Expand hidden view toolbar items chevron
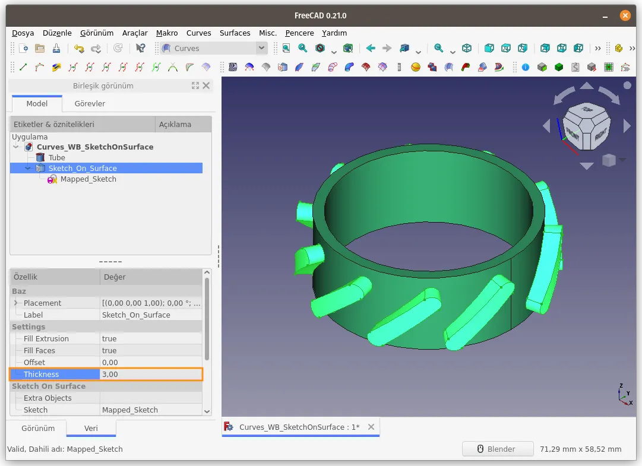This screenshot has width=642, height=466. (598, 48)
